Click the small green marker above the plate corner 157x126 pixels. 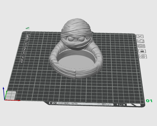click(x=28, y=28)
